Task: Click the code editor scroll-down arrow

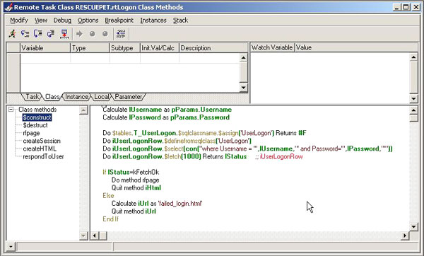Action: (413, 227)
